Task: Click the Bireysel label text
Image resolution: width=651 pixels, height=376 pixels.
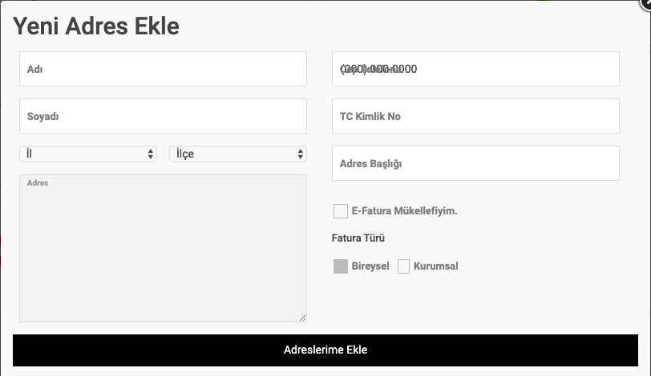Action: click(370, 266)
